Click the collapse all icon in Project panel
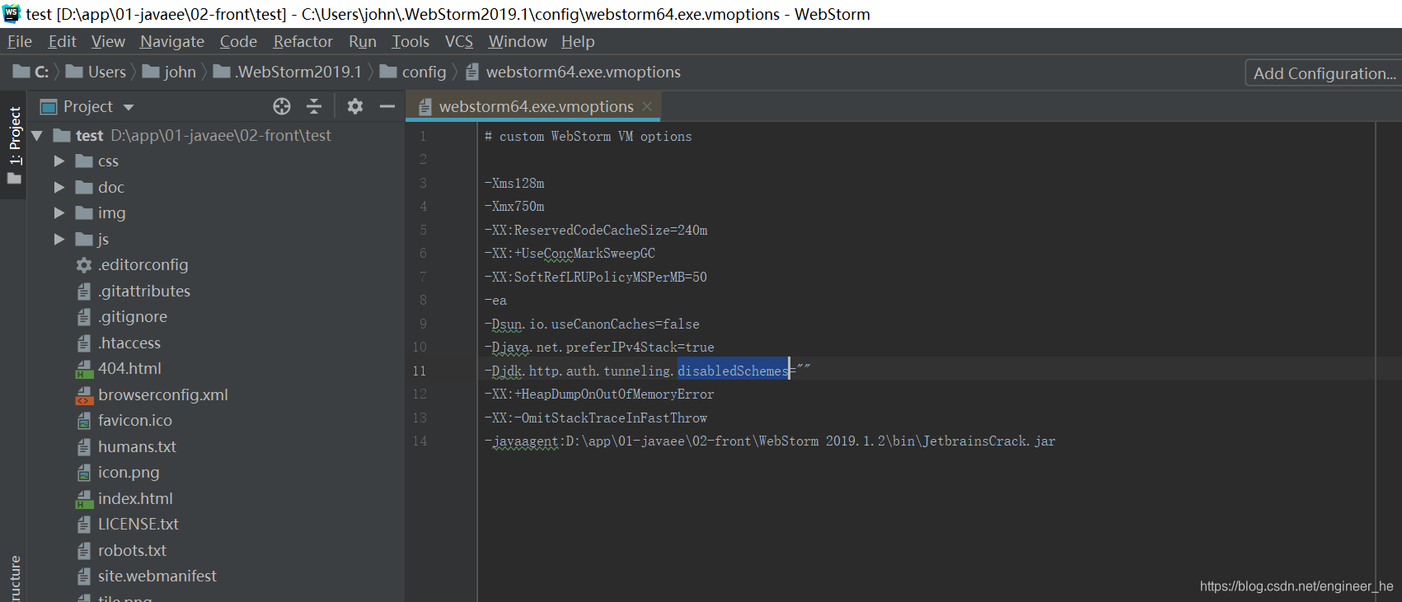Viewport: 1402px width, 602px height. click(314, 106)
